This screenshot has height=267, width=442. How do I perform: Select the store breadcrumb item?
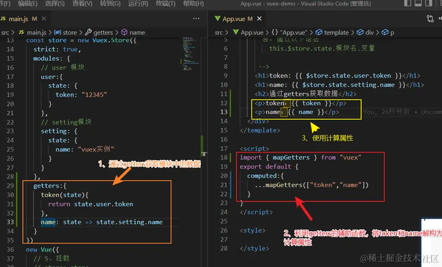pyautogui.click(x=70, y=33)
